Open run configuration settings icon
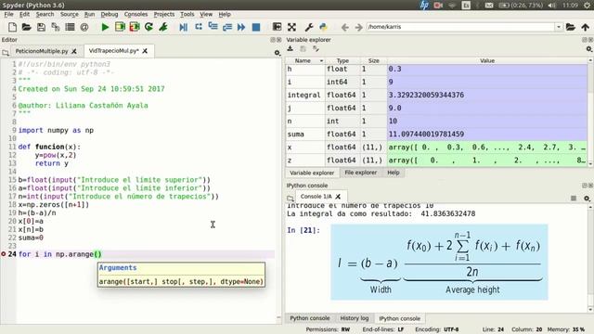This screenshot has width=594, height=334. (163, 27)
